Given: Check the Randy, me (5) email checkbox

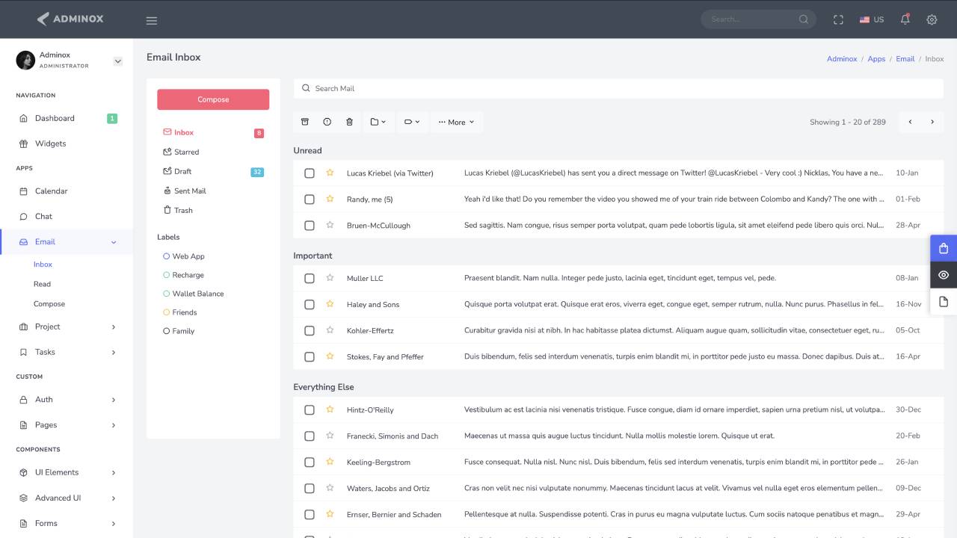Looking at the screenshot, I should [310, 200].
